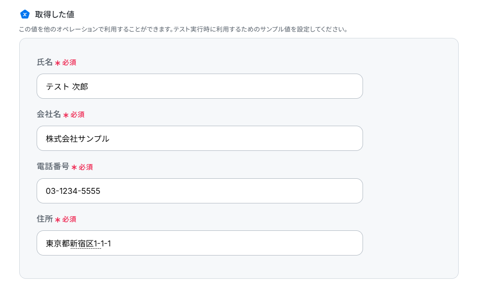Place cursor on the 株式会社サンプル text
Viewport: 477px width, 293px height.
tap(77, 139)
